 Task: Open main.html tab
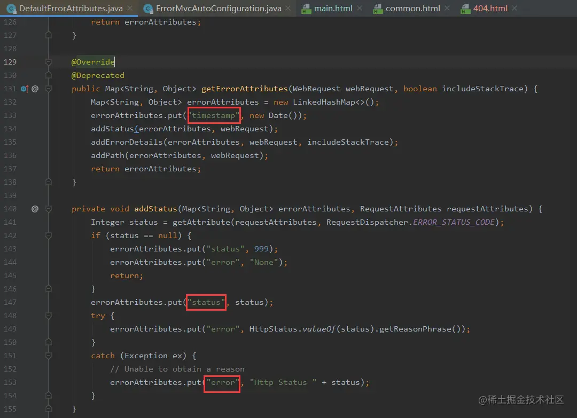tap(333, 8)
